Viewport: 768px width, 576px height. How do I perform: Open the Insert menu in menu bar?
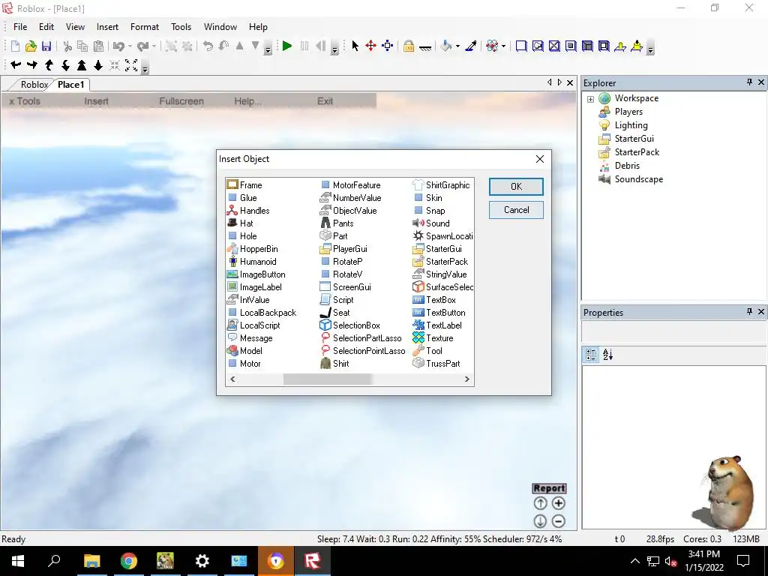[x=107, y=27]
